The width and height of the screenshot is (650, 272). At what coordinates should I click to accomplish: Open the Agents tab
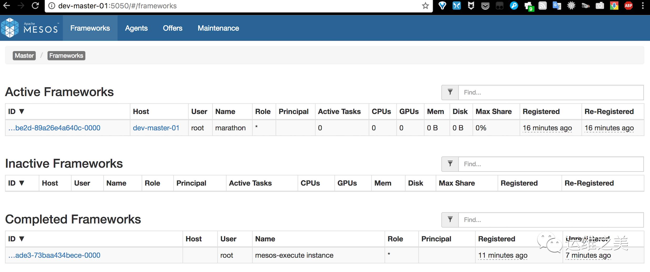tap(136, 28)
